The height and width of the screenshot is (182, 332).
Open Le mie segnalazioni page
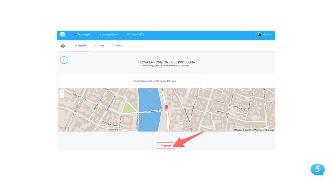click(109, 34)
